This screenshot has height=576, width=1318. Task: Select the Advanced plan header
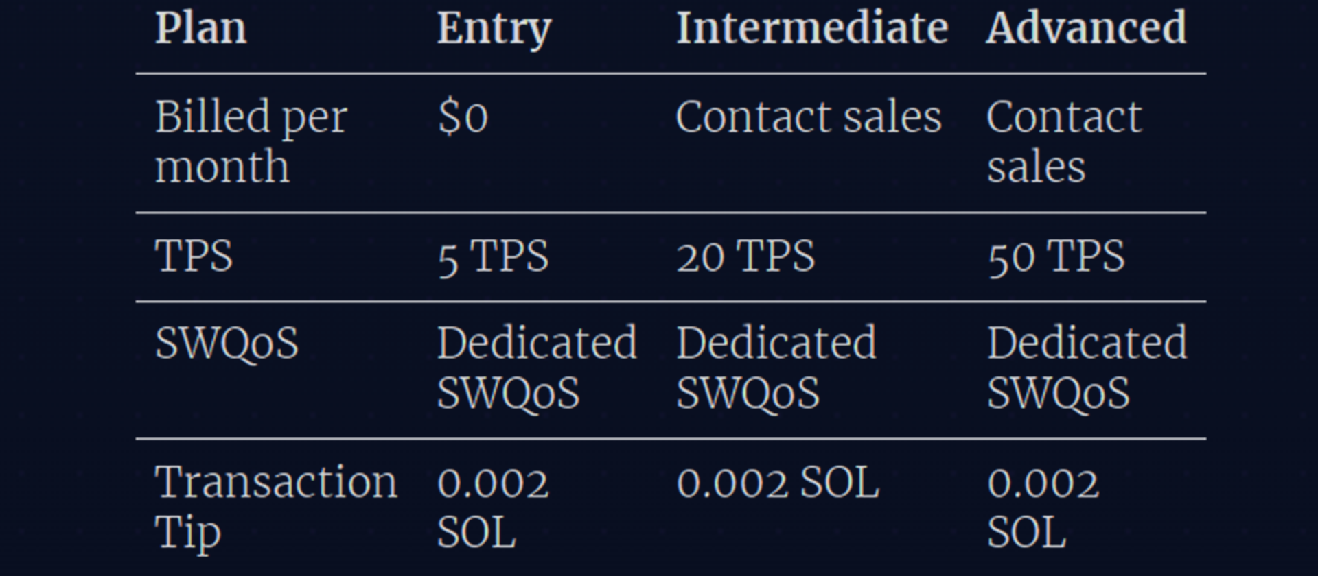(x=1085, y=29)
